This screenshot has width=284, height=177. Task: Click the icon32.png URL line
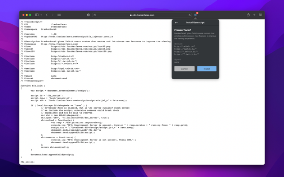pyautogui.click(x=65, y=46)
